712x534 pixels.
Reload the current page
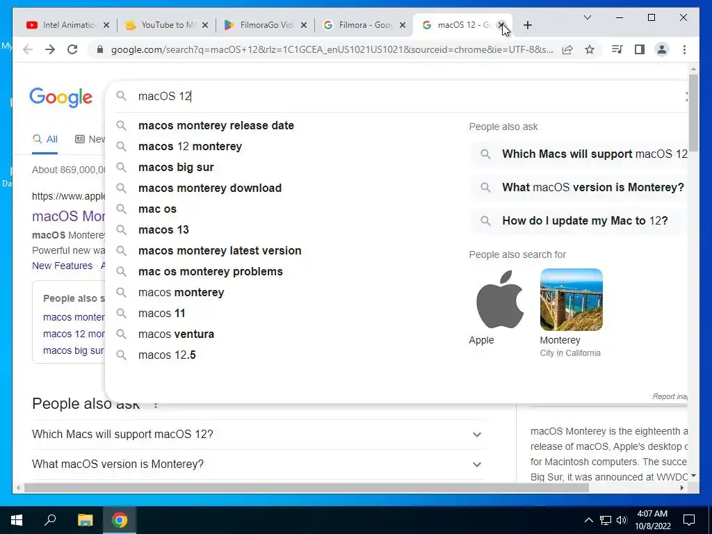pyautogui.click(x=72, y=49)
